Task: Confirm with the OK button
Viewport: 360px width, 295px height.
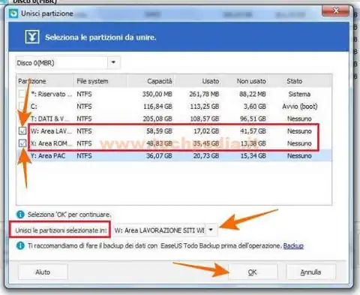Action: click(253, 272)
